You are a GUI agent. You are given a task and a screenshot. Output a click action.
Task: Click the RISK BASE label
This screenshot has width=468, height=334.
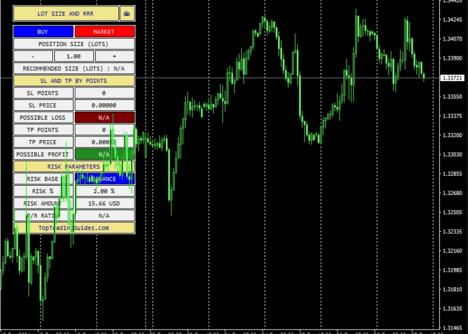[43, 178]
